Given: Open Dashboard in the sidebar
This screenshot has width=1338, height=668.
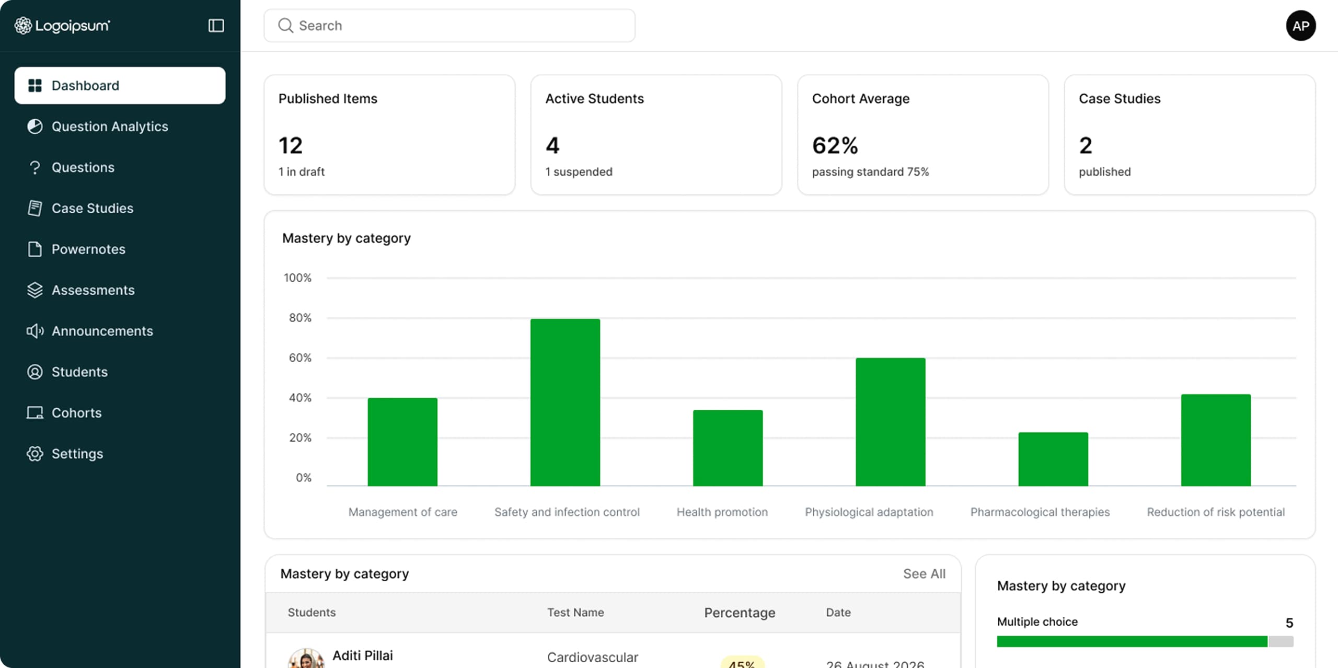Looking at the screenshot, I should coord(120,86).
